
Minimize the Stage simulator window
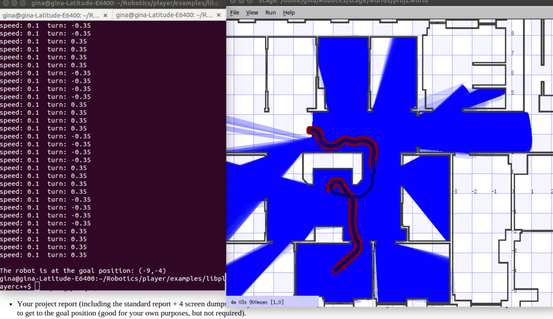(x=242, y=2)
